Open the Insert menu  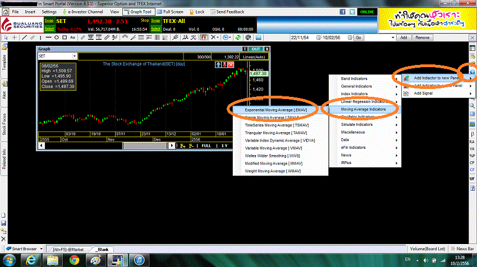30,12
